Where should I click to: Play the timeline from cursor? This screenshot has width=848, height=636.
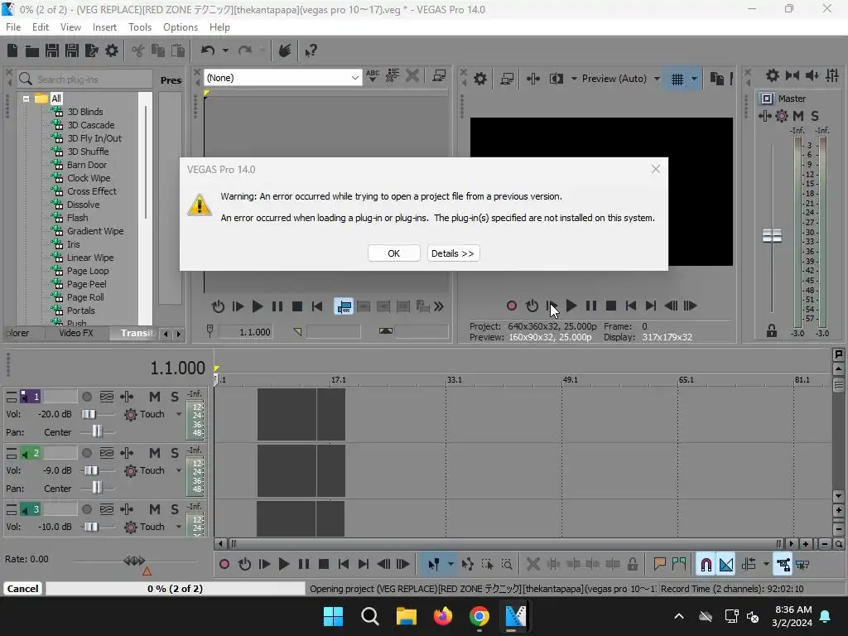283,564
